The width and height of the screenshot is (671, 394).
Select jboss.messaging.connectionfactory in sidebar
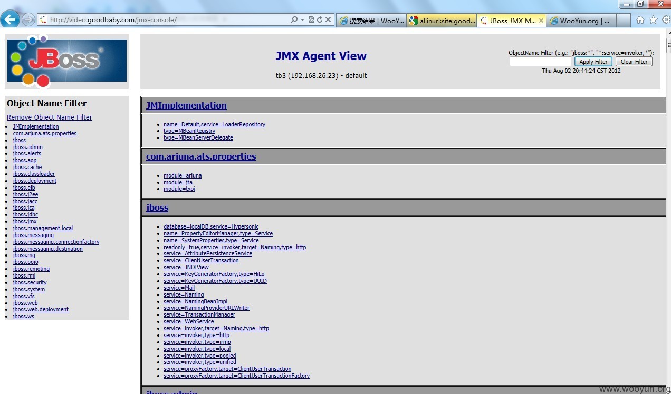[x=56, y=242]
